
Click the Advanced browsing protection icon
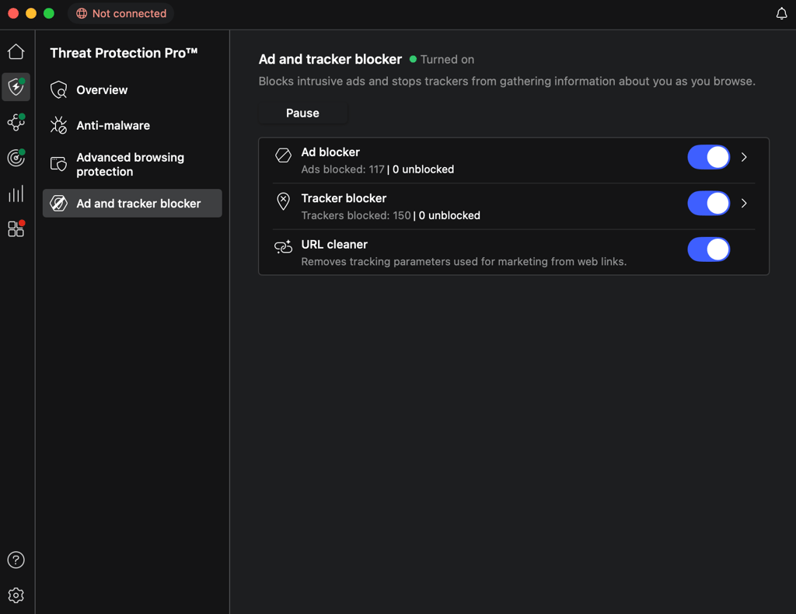coord(59,164)
